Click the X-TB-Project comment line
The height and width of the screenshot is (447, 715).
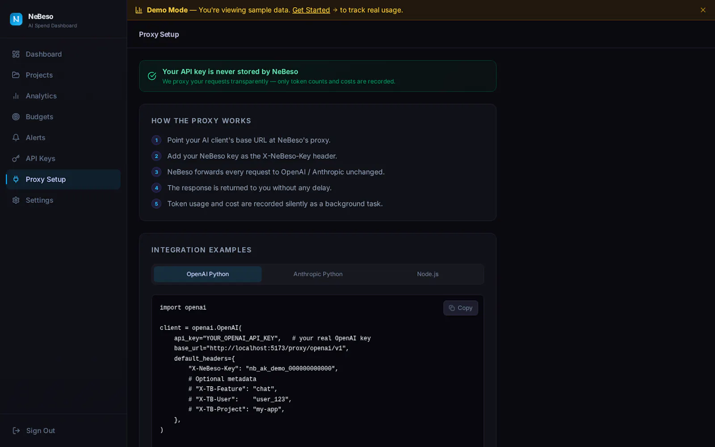[236, 409]
